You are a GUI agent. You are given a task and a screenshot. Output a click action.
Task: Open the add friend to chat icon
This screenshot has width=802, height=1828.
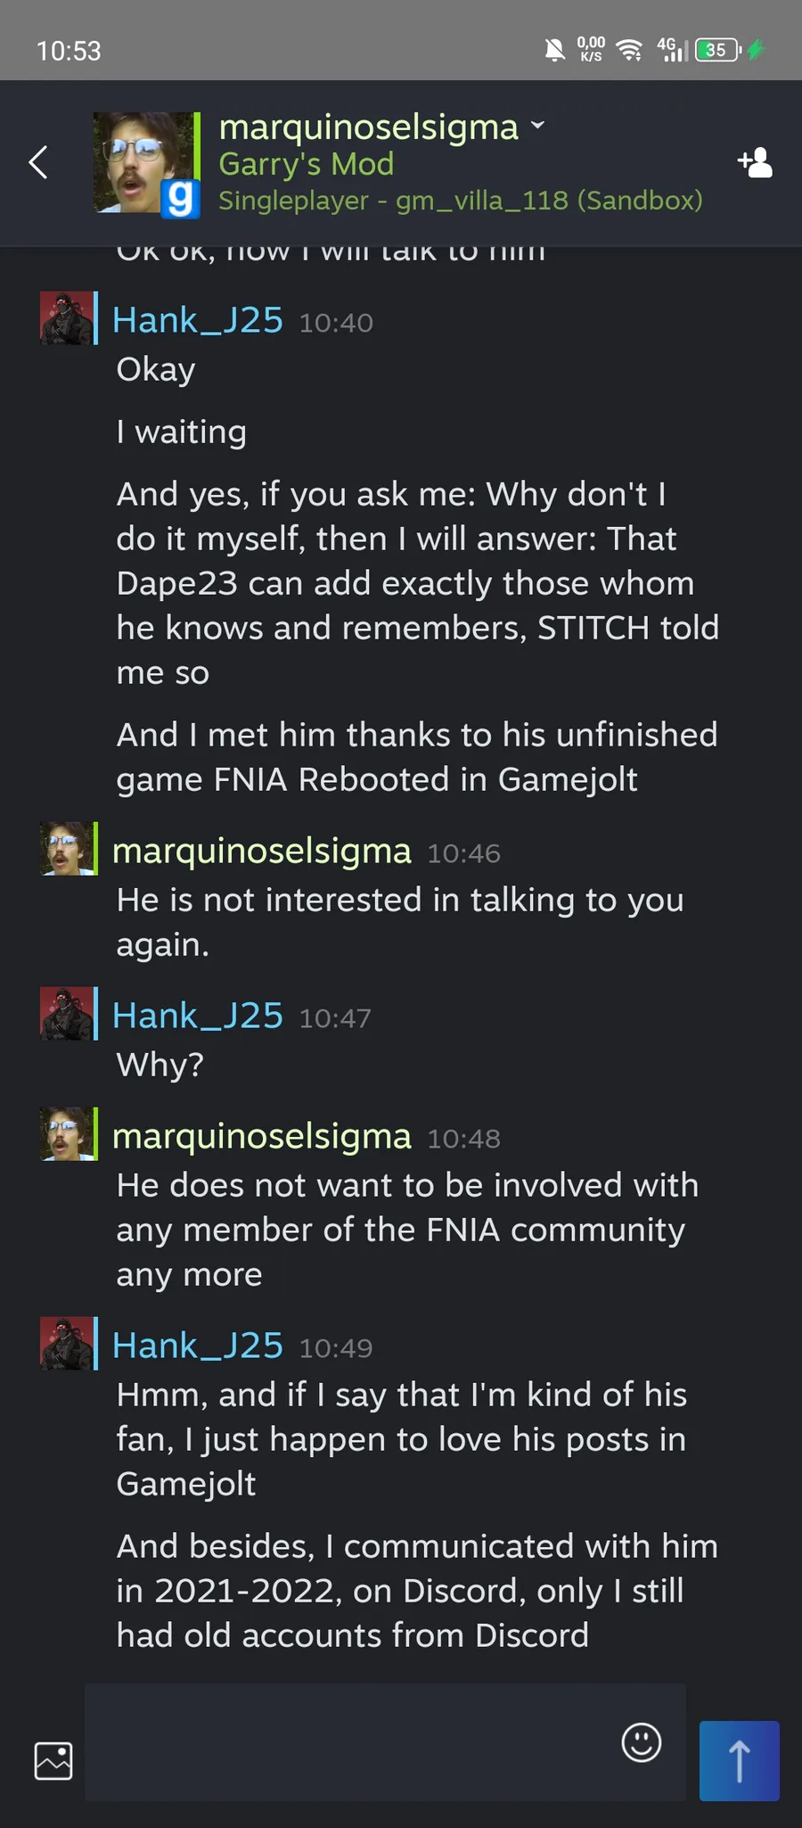[755, 162]
